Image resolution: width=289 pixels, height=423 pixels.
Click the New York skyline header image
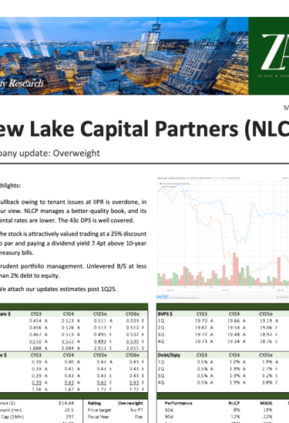pyautogui.click(x=124, y=56)
